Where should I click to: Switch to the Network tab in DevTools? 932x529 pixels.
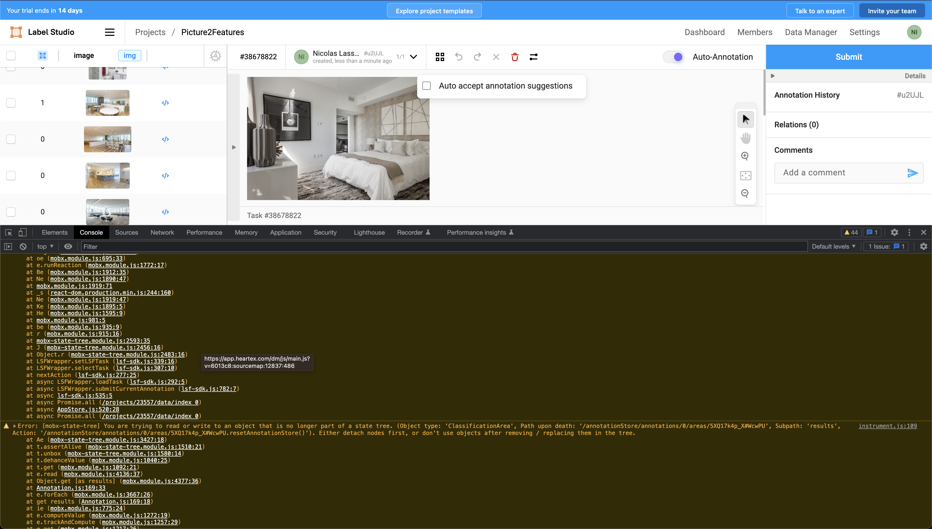(162, 232)
